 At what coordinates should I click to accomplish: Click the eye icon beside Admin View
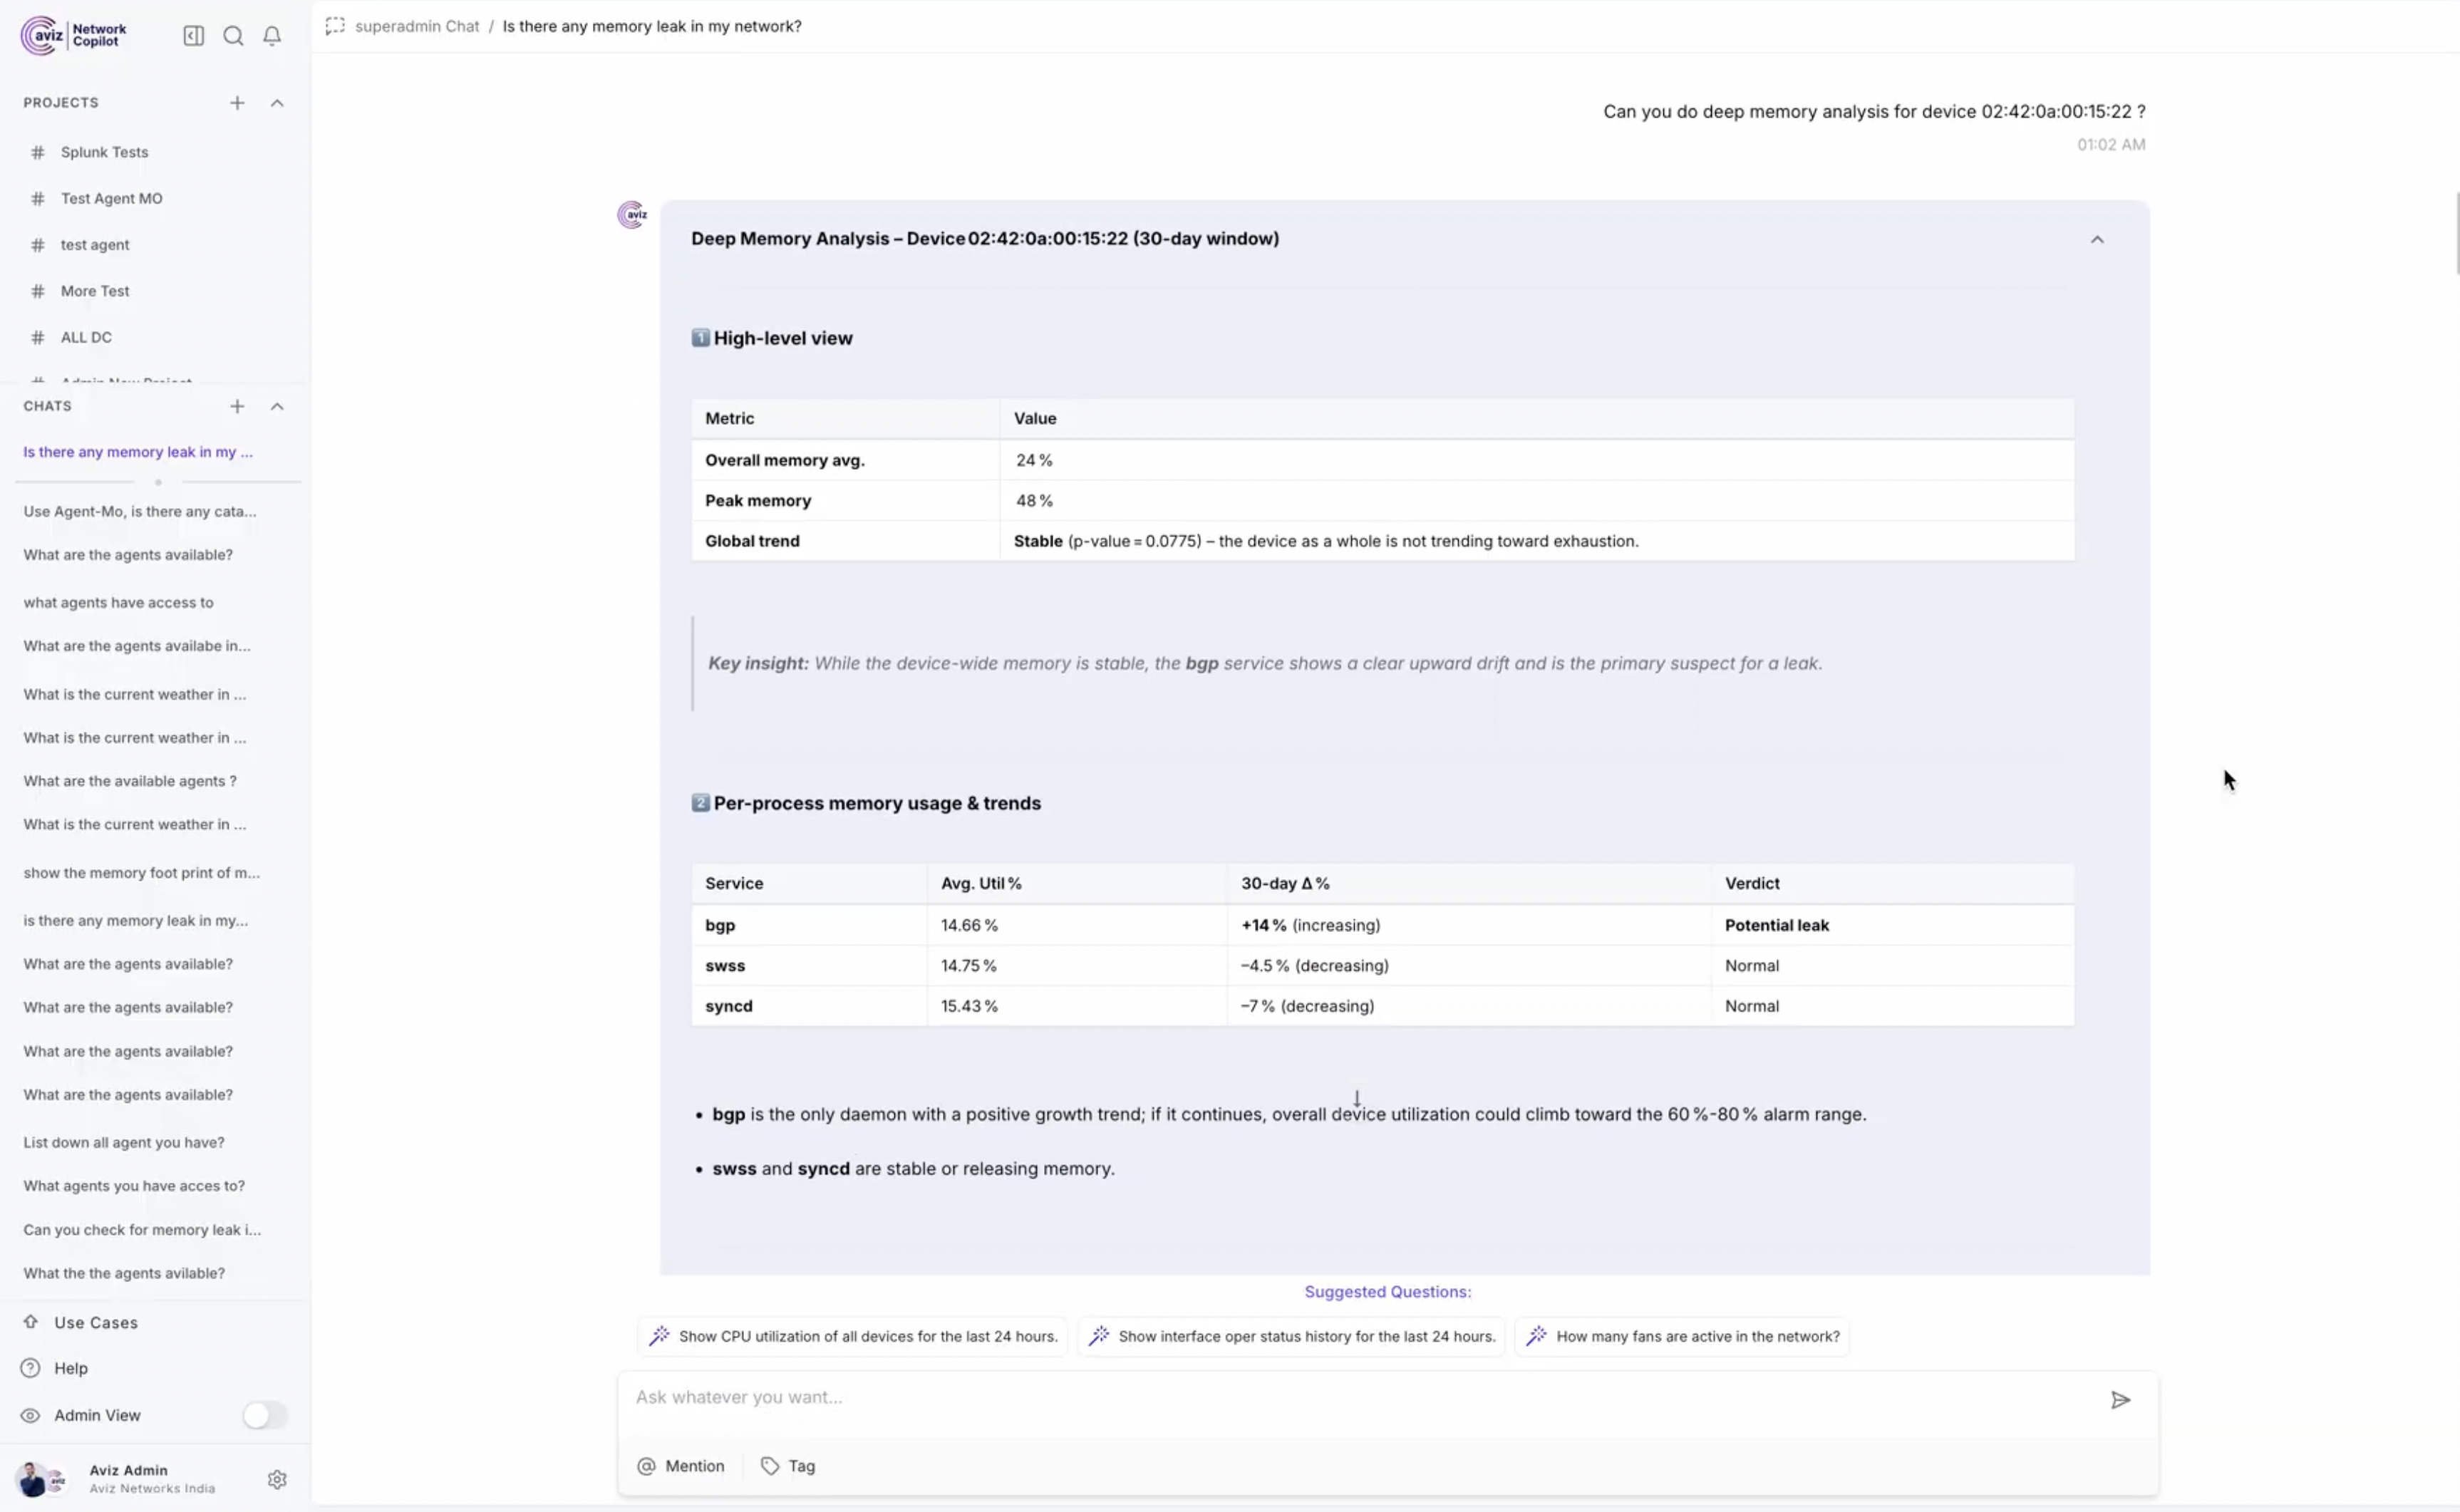(x=30, y=1415)
